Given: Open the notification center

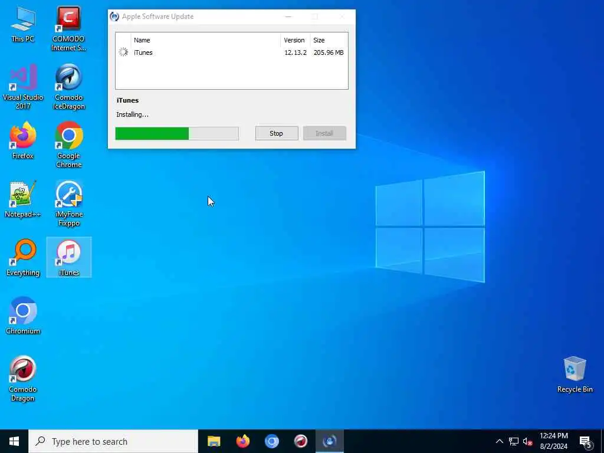Looking at the screenshot, I should [x=586, y=441].
